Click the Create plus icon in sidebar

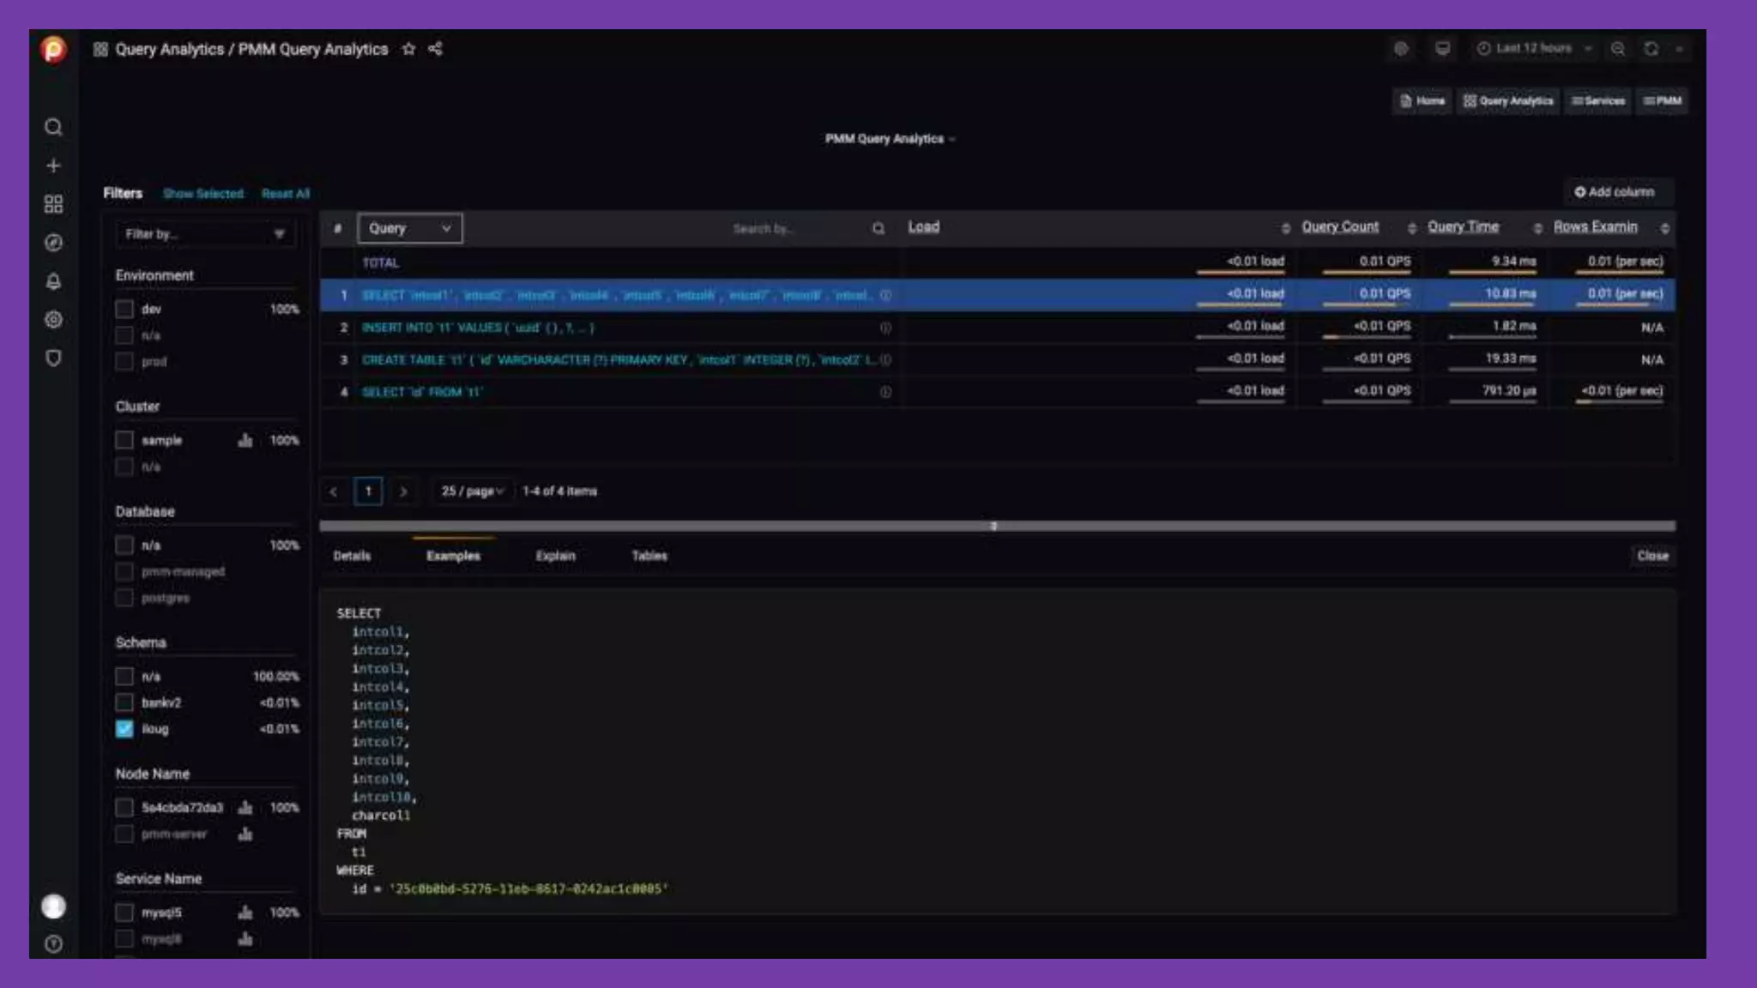click(53, 166)
